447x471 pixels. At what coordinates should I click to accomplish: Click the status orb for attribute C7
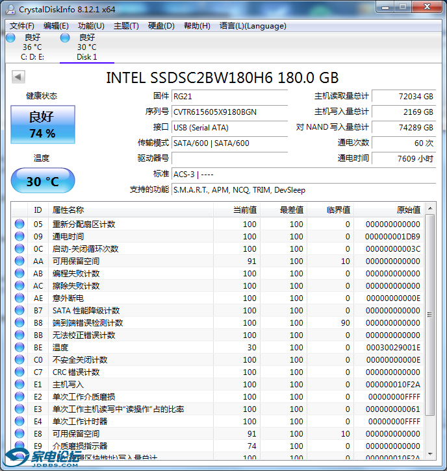19,372
